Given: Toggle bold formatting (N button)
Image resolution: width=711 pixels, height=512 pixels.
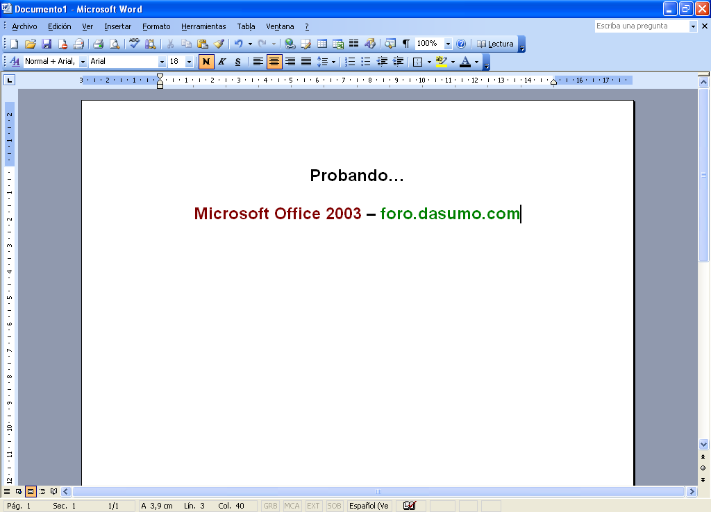Looking at the screenshot, I should click(206, 62).
